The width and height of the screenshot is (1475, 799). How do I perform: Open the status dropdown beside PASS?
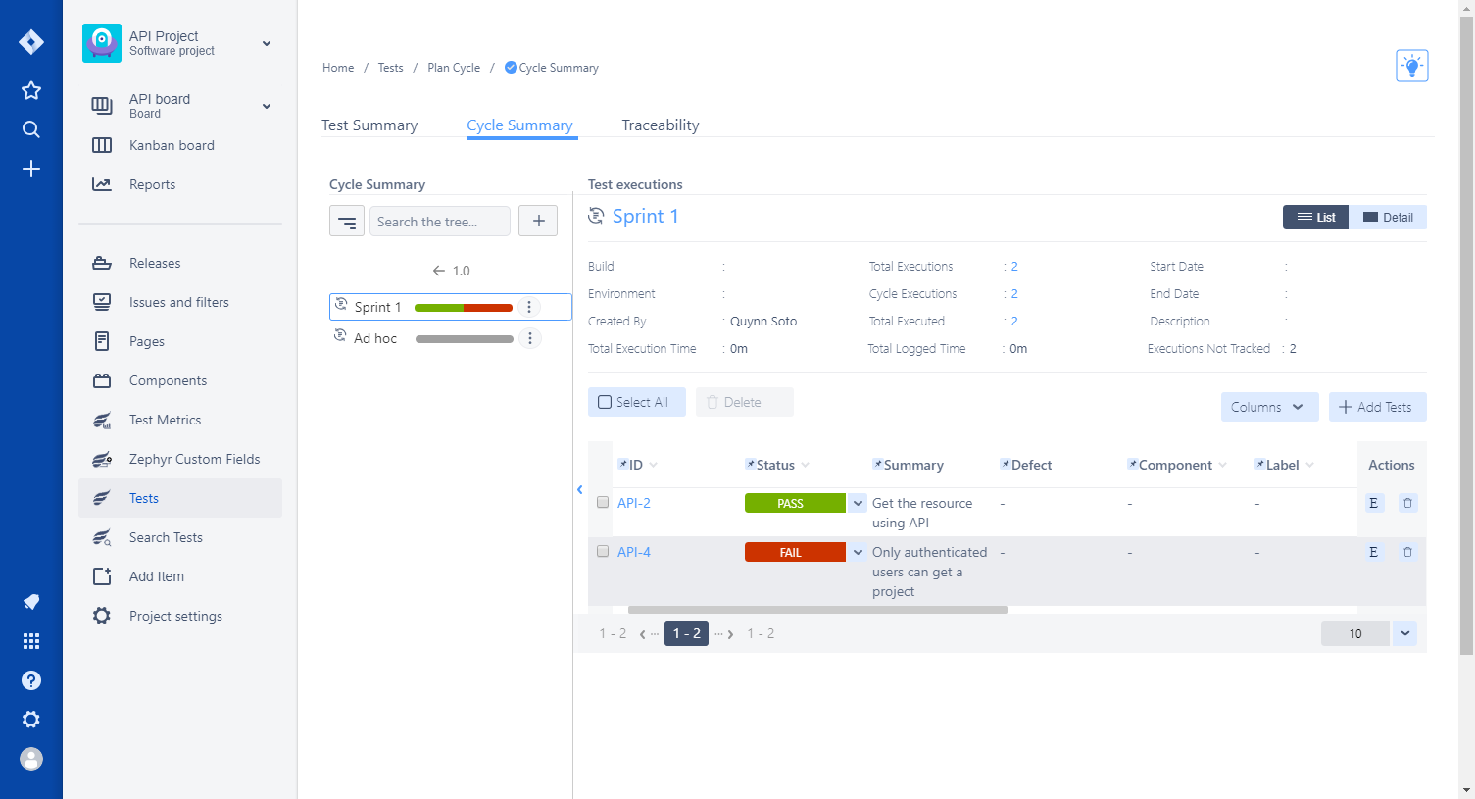pos(857,502)
